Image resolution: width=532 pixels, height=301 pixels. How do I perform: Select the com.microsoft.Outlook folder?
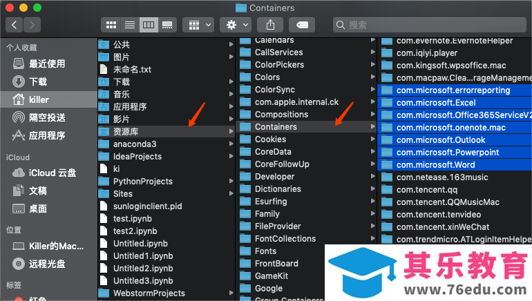[x=455, y=140]
